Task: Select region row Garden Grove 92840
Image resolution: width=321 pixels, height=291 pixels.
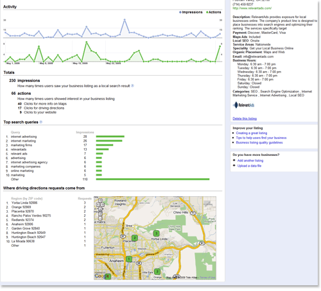Action: (x=46, y=228)
